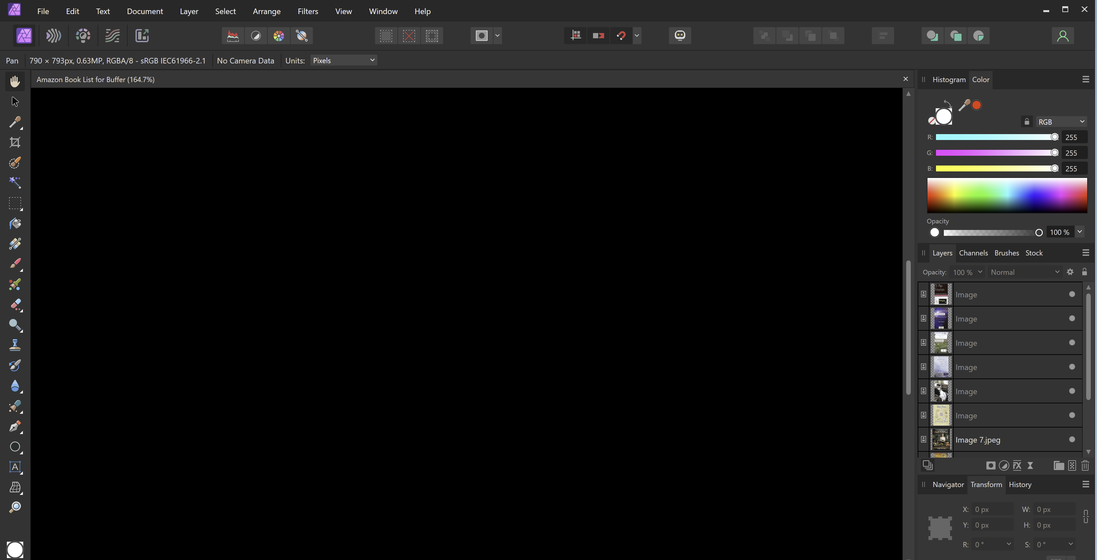The image size is (1097, 560).
Task: Toggle Quick Mask button
Action: (482, 36)
